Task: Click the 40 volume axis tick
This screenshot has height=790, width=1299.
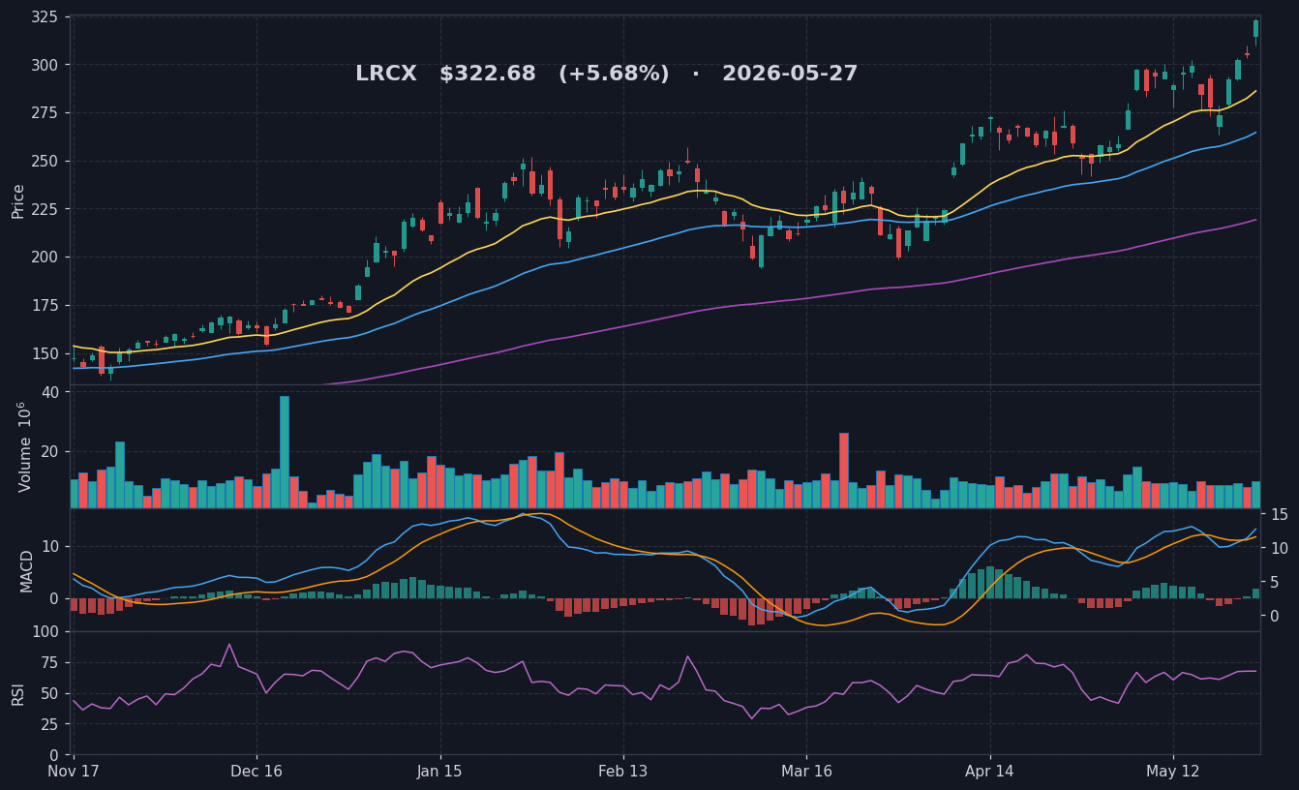Action: pos(50,392)
